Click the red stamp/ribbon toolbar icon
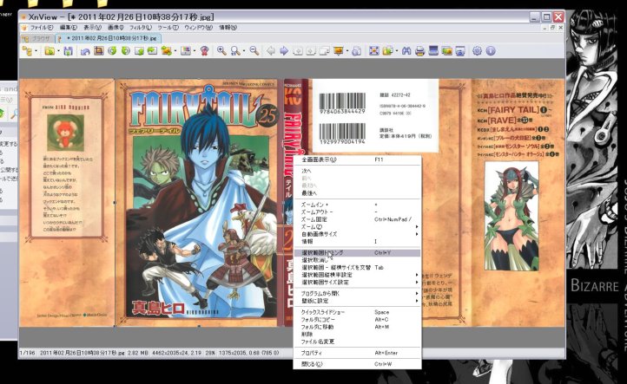 (204, 50)
